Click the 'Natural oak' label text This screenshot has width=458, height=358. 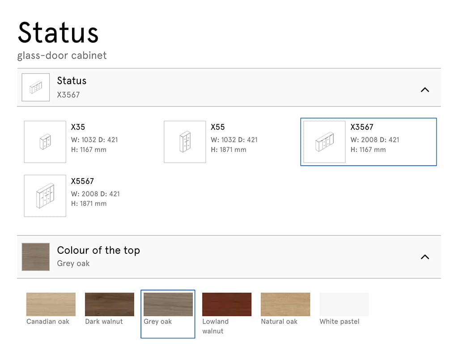[x=279, y=321]
